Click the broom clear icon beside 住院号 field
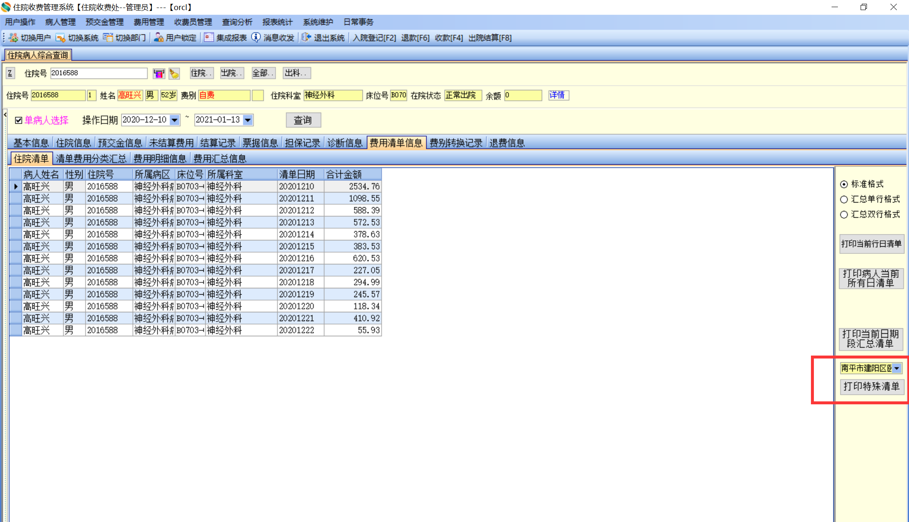The width and height of the screenshot is (909, 522). click(174, 74)
